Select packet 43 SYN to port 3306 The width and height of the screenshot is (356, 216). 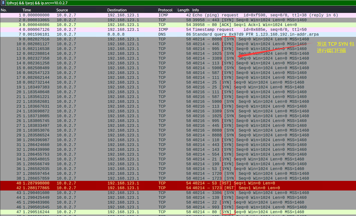click(178, 193)
